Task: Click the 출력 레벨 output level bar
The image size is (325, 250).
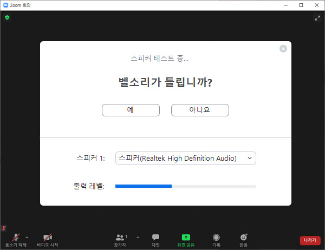Action: 185,186
